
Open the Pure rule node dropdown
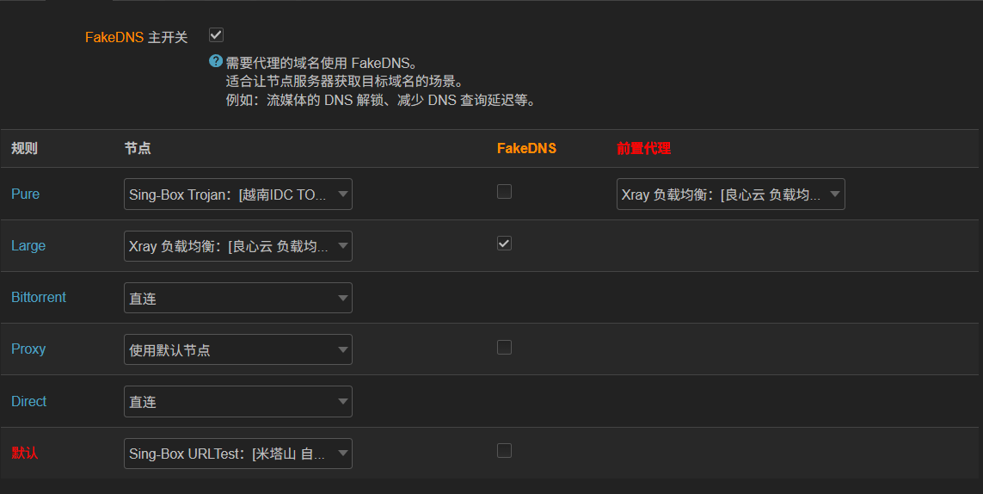point(238,194)
